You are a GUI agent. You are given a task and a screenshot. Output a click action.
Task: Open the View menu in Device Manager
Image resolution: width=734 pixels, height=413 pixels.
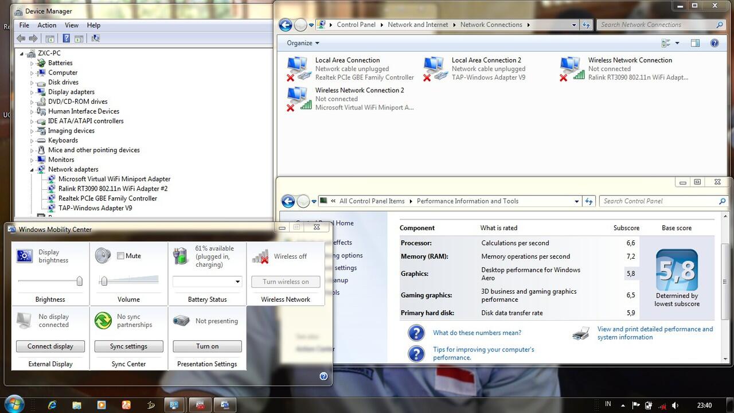click(x=72, y=25)
